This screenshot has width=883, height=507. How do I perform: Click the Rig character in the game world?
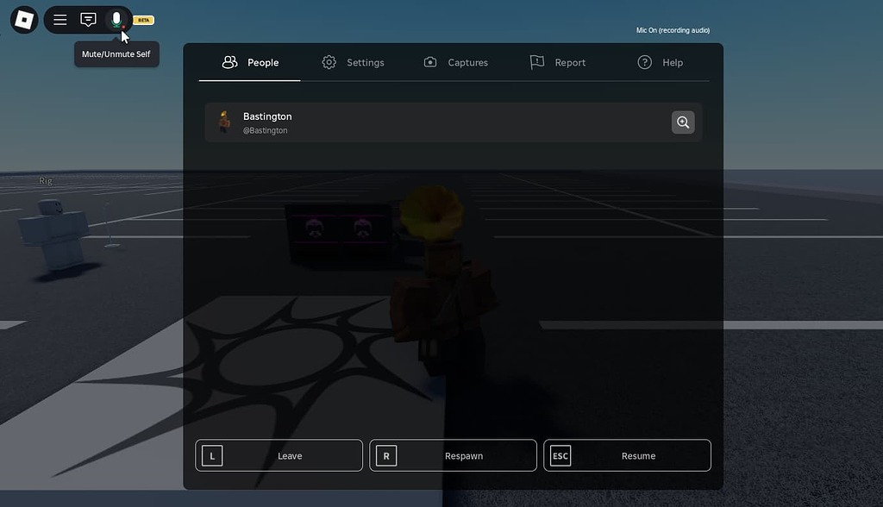pyautogui.click(x=54, y=234)
